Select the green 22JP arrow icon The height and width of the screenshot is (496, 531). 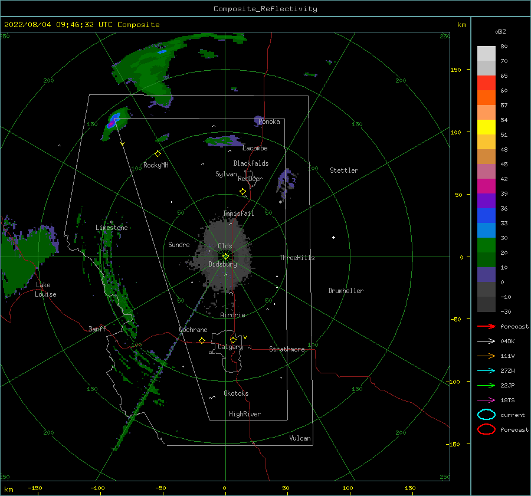coord(486,385)
